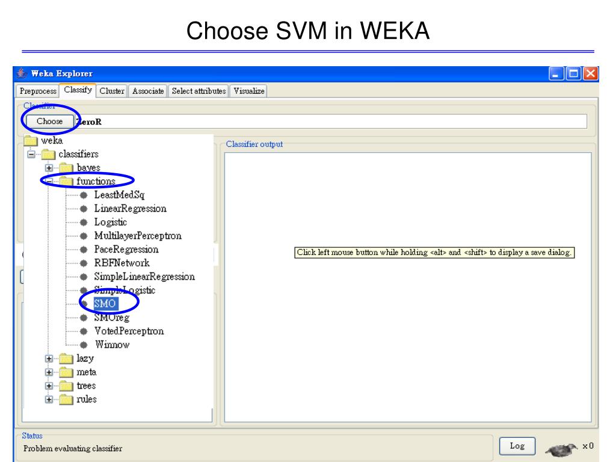Click the weka root folder icon
This screenshot has height=462, width=616.
[x=31, y=140]
